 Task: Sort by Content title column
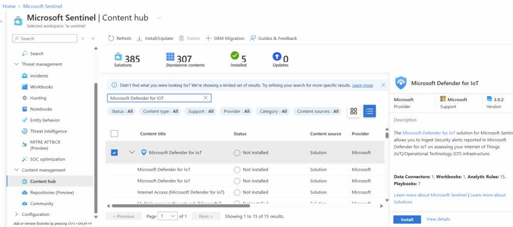(x=153, y=133)
